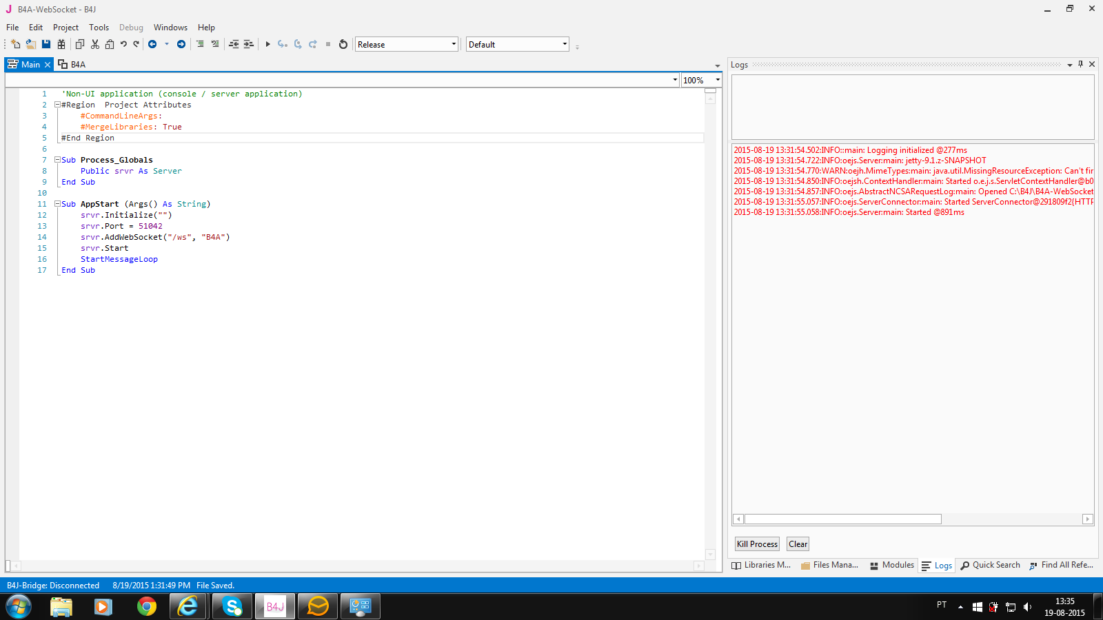Click the 'Started @891ms' log line
Image resolution: width=1103 pixels, height=620 pixels.
pos(849,212)
